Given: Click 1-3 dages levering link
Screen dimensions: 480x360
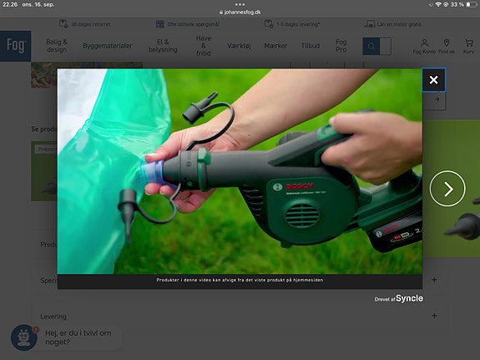Looking at the screenshot, I should click(x=292, y=24).
